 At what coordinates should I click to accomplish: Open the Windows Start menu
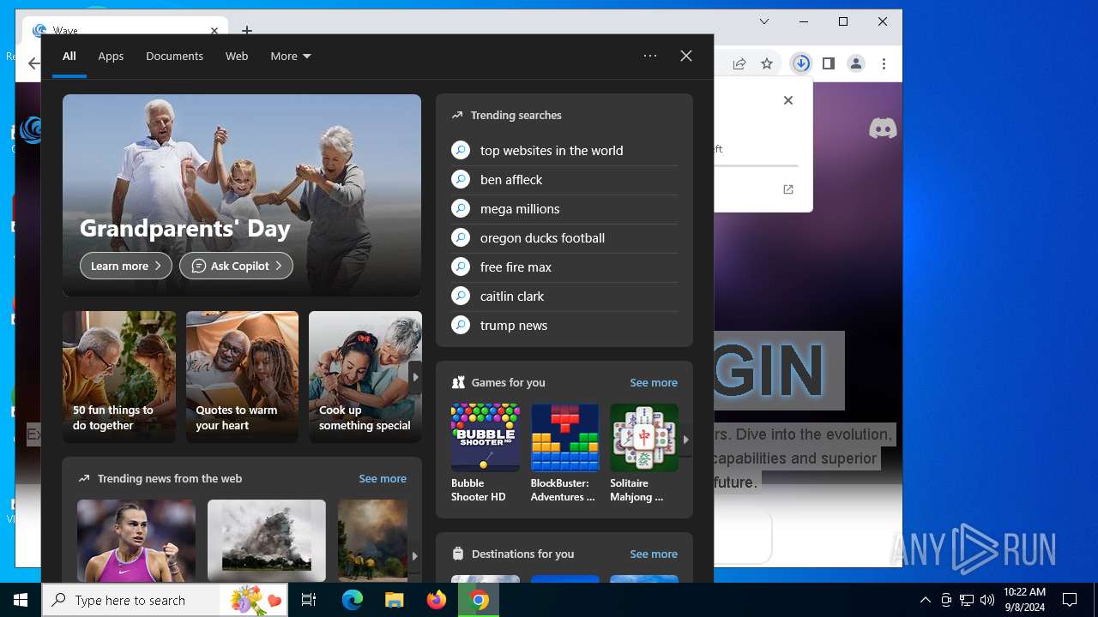(x=21, y=600)
